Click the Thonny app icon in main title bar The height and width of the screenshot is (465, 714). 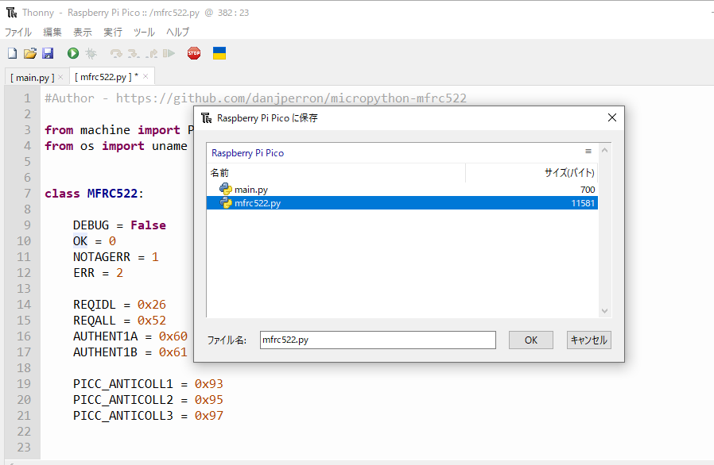coord(12,12)
